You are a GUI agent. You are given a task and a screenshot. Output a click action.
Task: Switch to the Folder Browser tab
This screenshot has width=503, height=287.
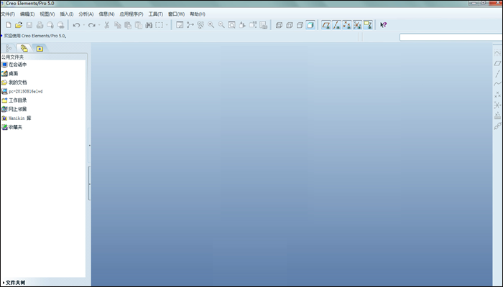[24, 48]
